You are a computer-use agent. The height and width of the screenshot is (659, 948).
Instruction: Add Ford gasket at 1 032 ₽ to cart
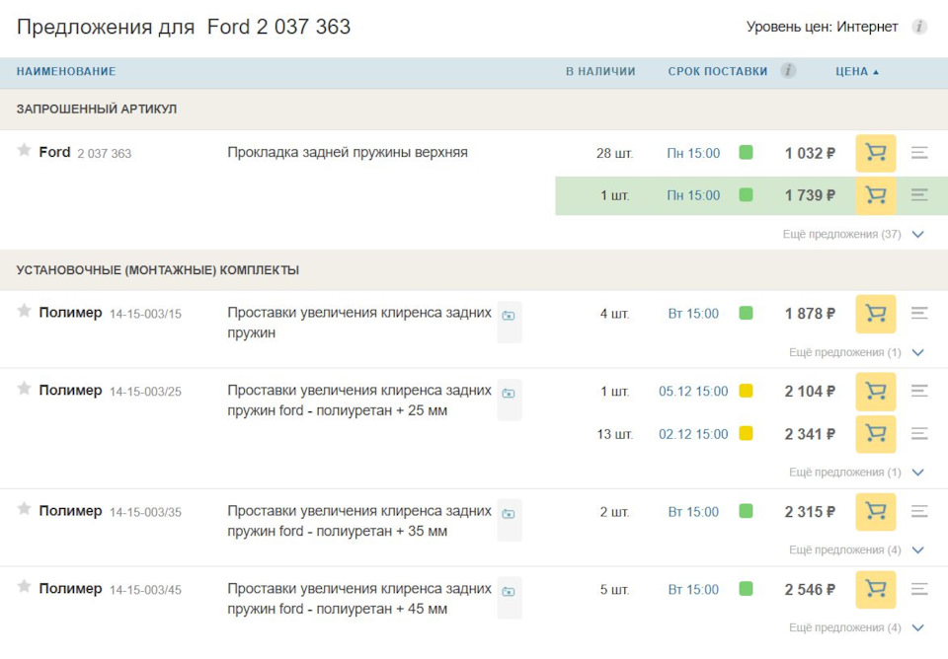[x=875, y=153]
